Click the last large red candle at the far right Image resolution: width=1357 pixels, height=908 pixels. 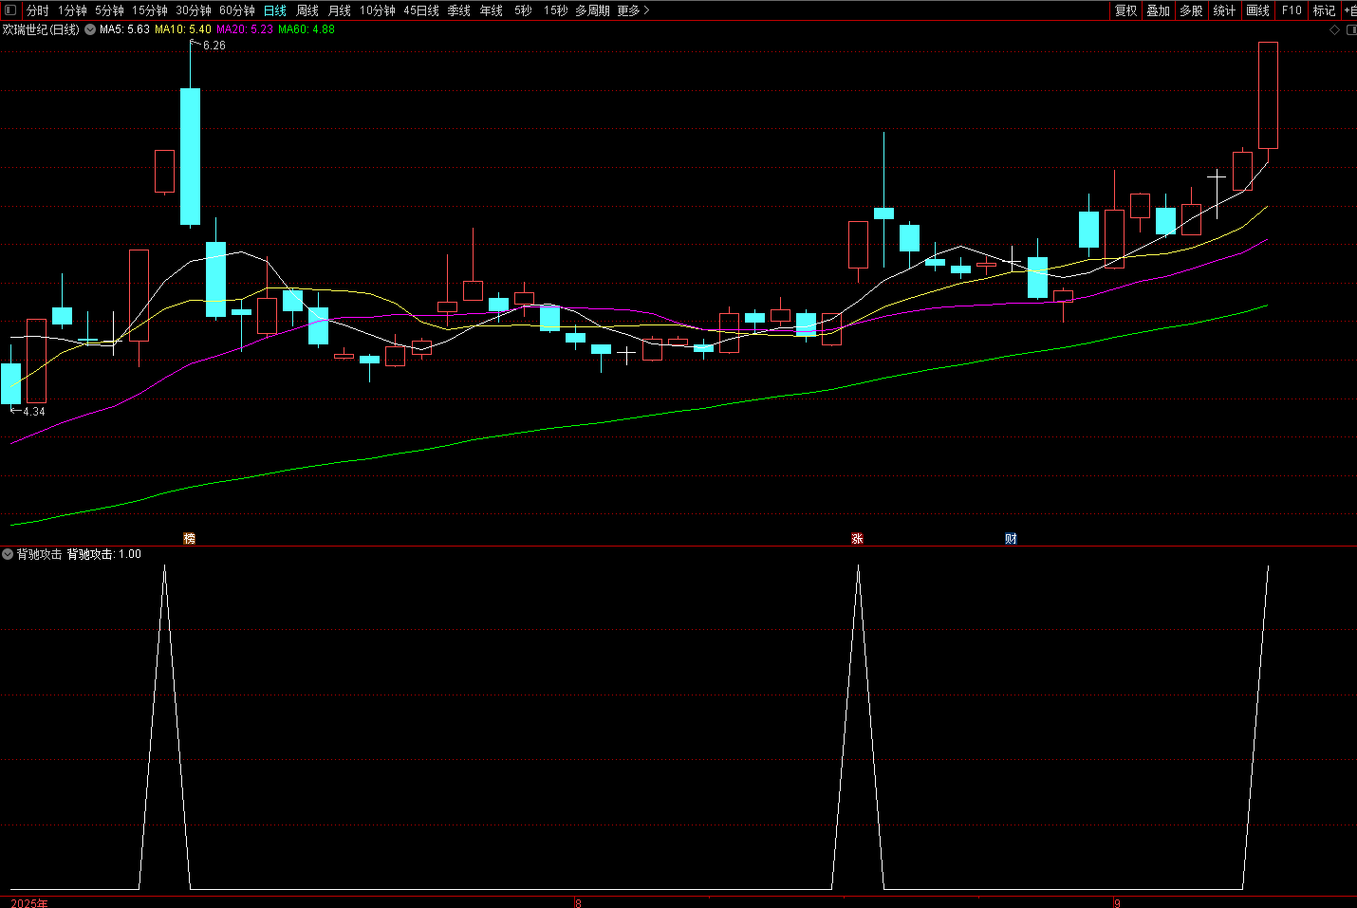(1268, 95)
